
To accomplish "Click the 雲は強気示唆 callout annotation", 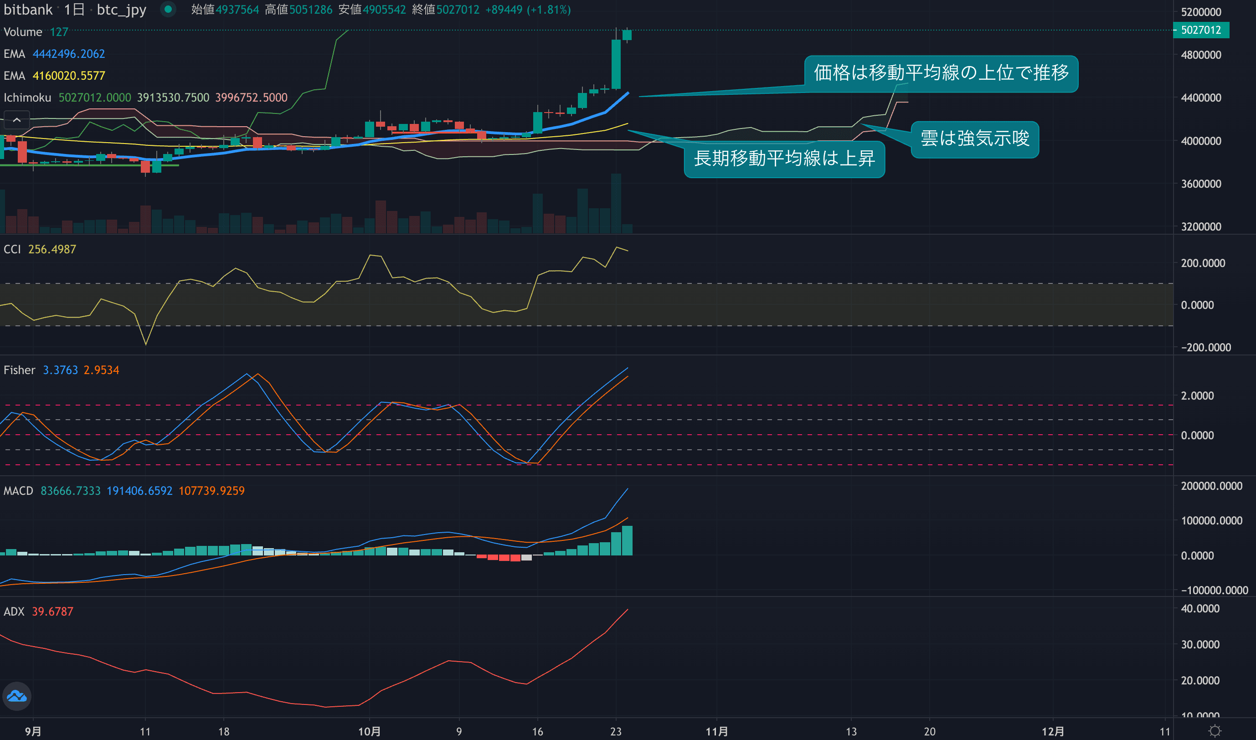I will (975, 139).
